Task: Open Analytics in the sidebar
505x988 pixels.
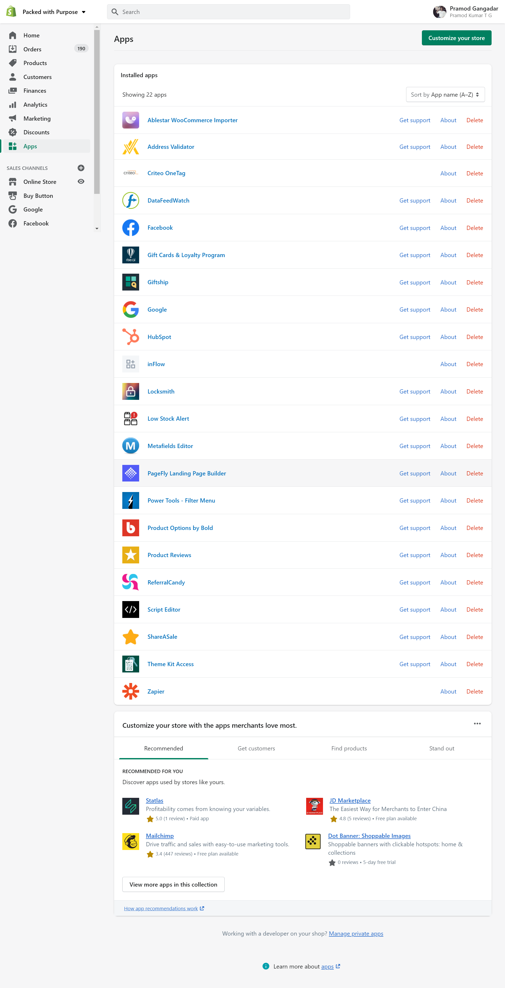Action: click(35, 105)
